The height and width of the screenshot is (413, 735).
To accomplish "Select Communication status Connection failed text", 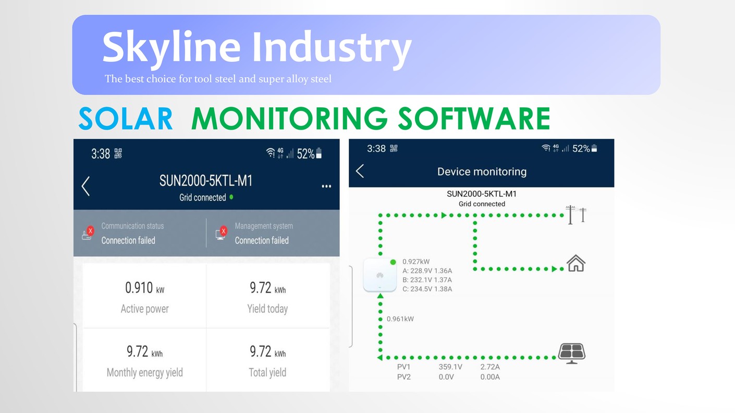I will (x=128, y=240).
